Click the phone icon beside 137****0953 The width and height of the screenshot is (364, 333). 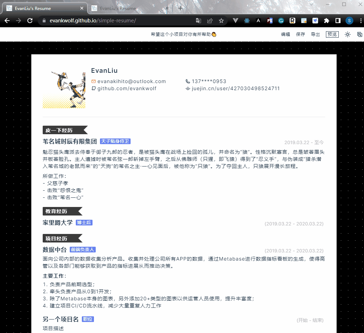[187, 81]
